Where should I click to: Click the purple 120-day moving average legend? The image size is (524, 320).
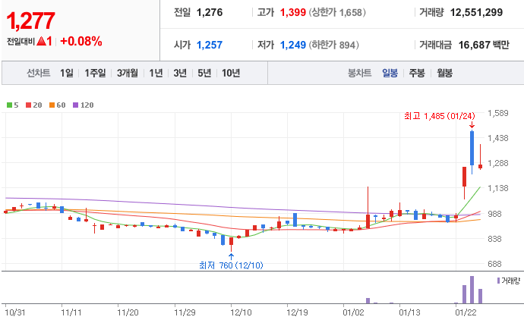pos(84,105)
